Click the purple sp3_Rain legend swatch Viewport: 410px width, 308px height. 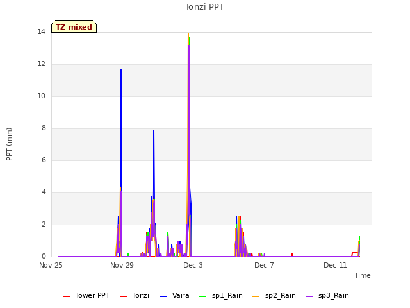point(309,296)
